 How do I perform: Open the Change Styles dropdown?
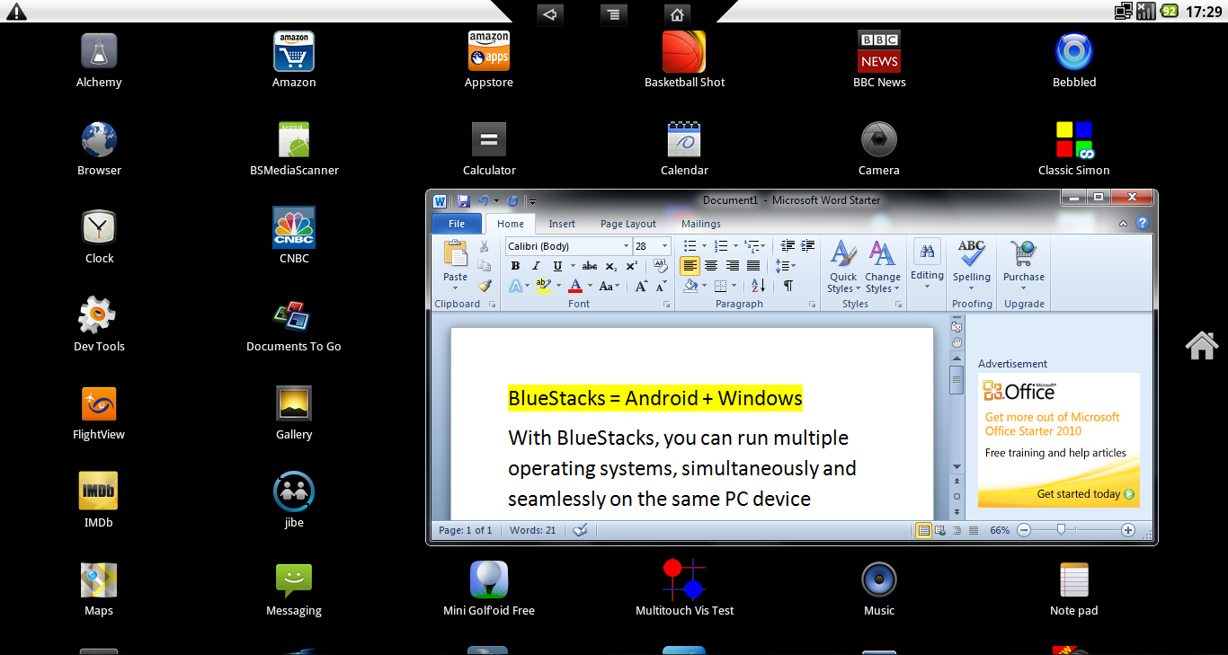pyautogui.click(x=883, y=266)
